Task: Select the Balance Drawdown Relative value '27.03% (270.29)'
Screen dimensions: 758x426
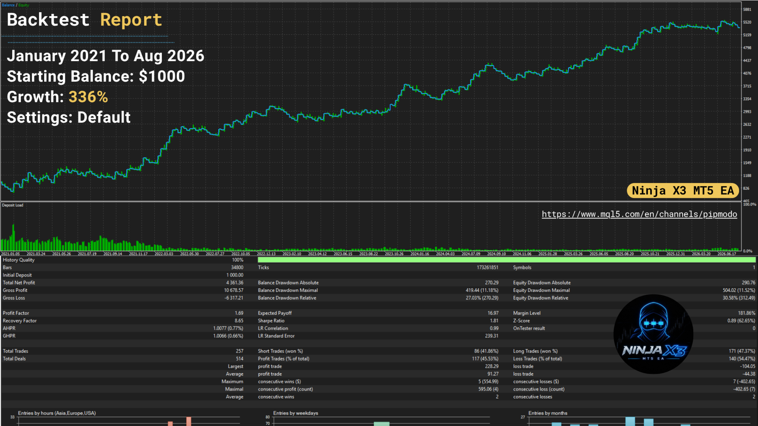Action: coord(482,298)
